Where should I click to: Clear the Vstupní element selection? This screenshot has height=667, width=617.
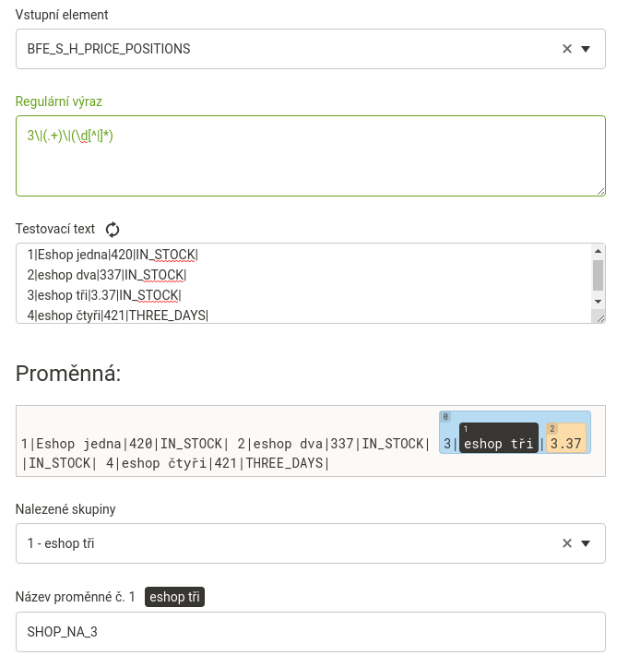(x=567, y=49)
